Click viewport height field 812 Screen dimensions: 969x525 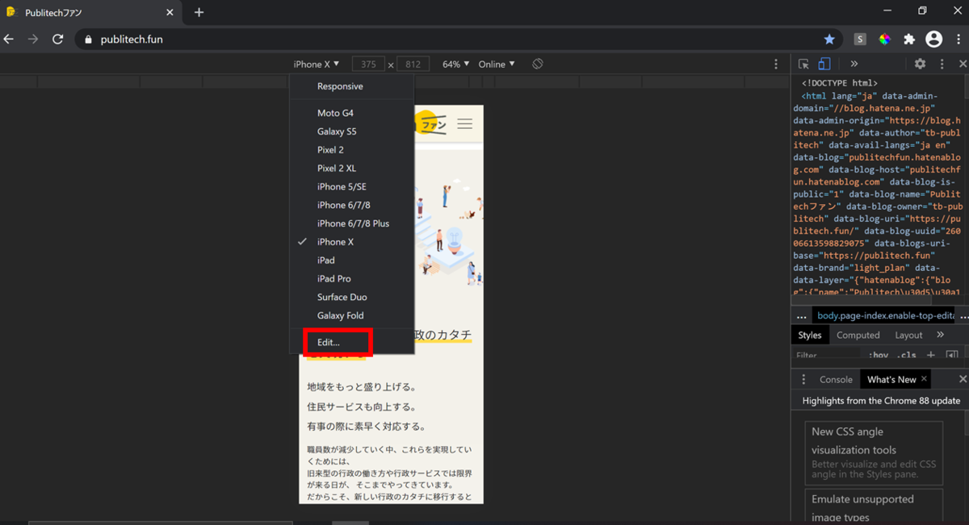413,65
